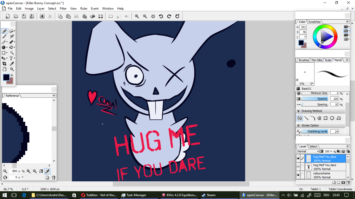Open the Filter menu
Viewport: 355px width, 199px height.
tap(63, 9)
